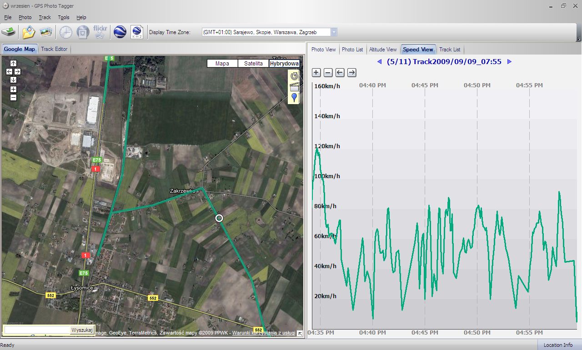Click the refresh/rotate icon on map
The height and width of the screenshot is (350, 582).
294,75
